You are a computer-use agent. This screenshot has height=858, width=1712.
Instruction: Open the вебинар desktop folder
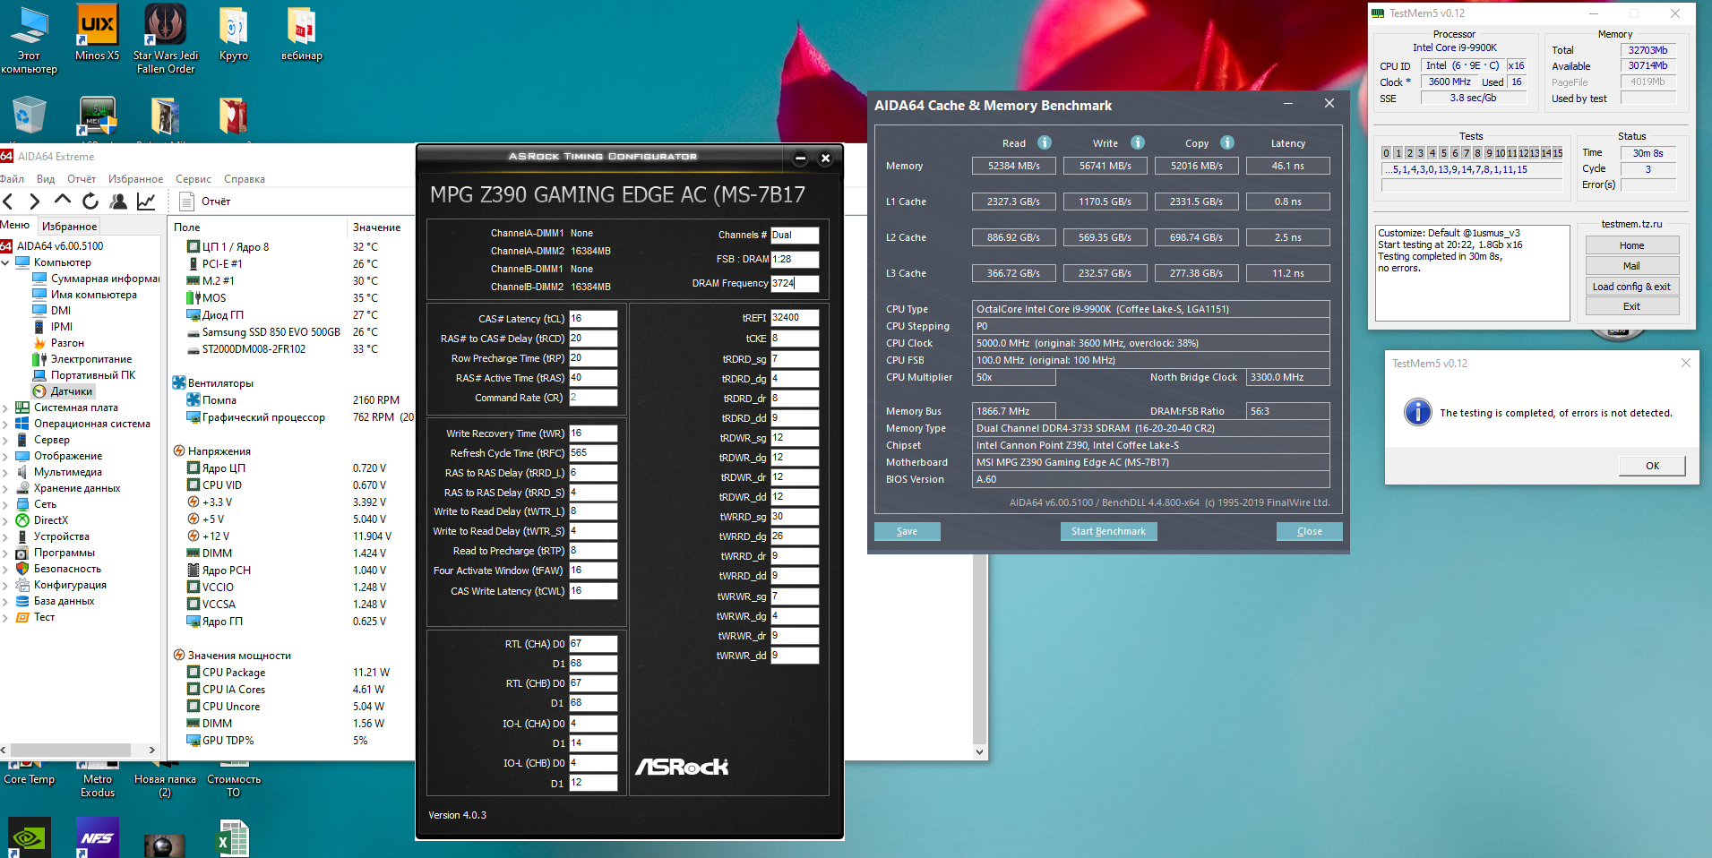coord(302,33)
